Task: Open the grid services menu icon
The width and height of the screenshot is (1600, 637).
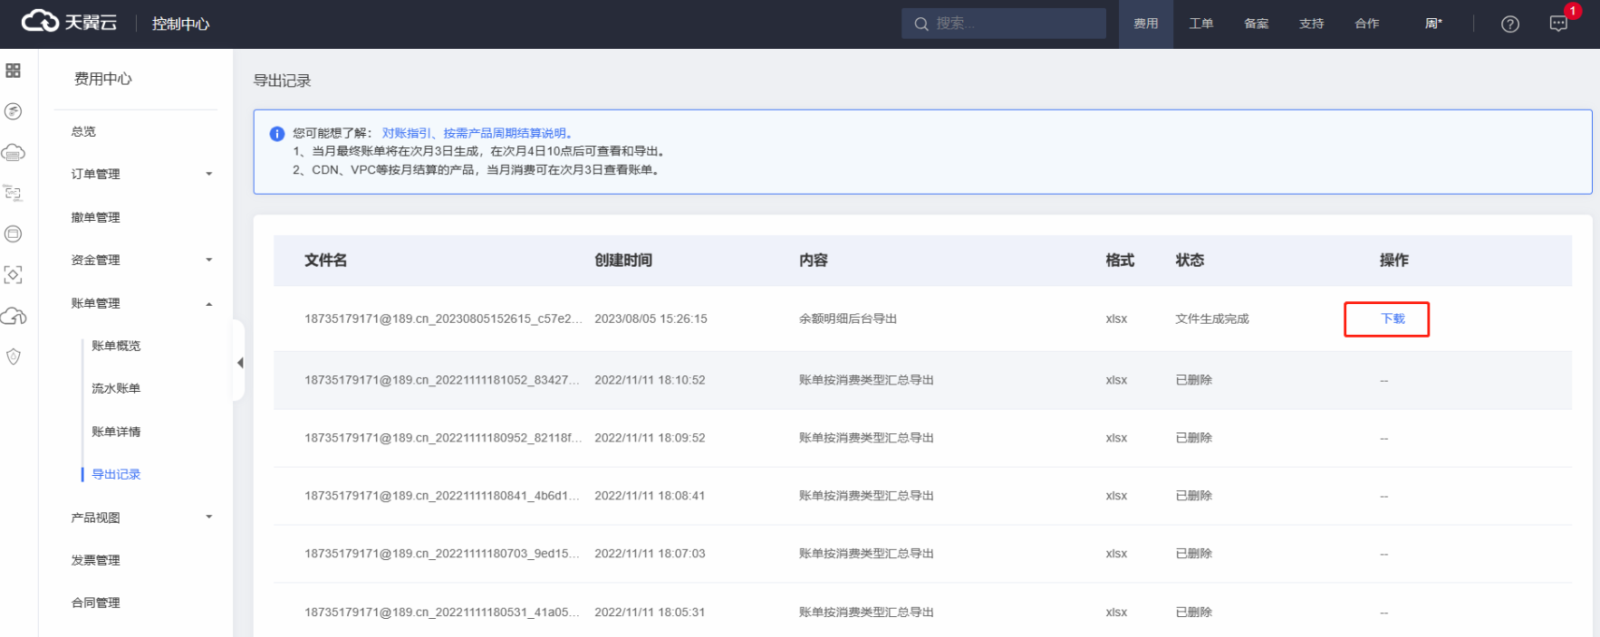Action: (13, 71)
